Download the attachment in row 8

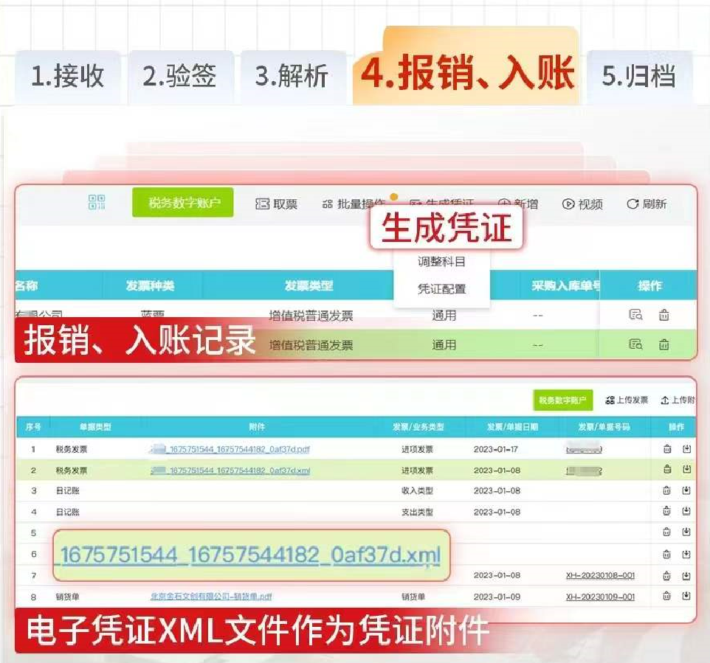686,596
